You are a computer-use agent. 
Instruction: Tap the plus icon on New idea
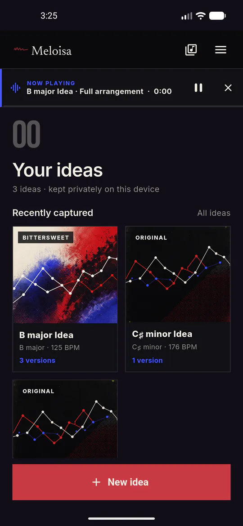[x=96, y=482]
